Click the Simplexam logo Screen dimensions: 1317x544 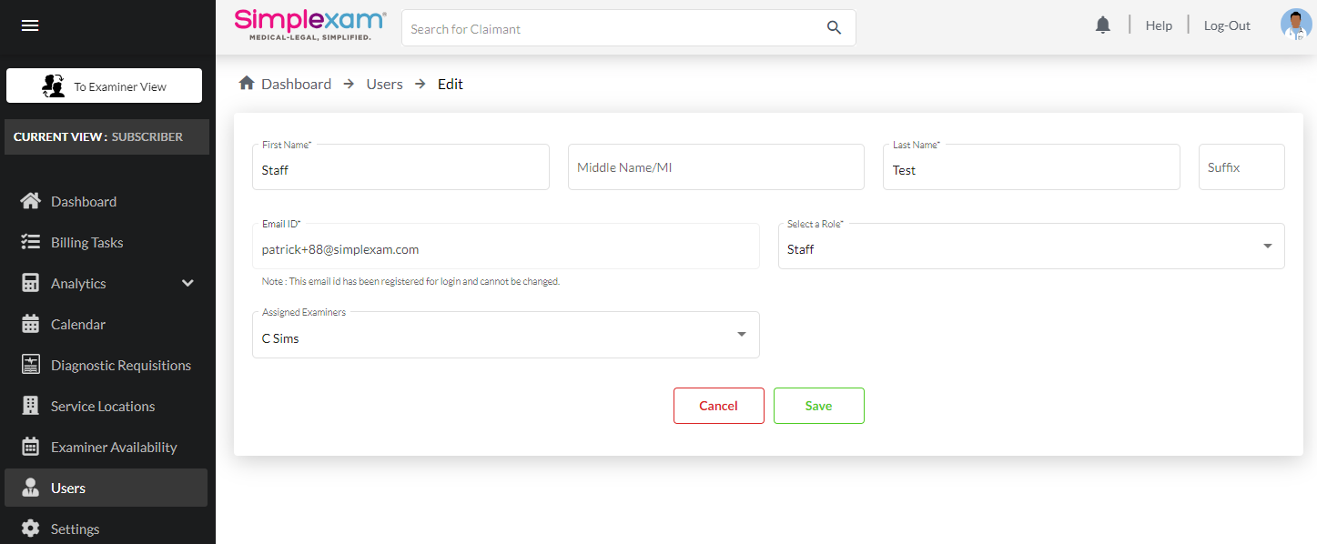click(x=310, y=25)
